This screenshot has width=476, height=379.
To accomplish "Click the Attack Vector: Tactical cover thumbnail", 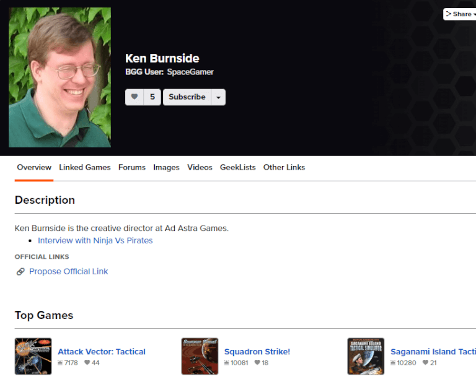I will tap(33, 356).
